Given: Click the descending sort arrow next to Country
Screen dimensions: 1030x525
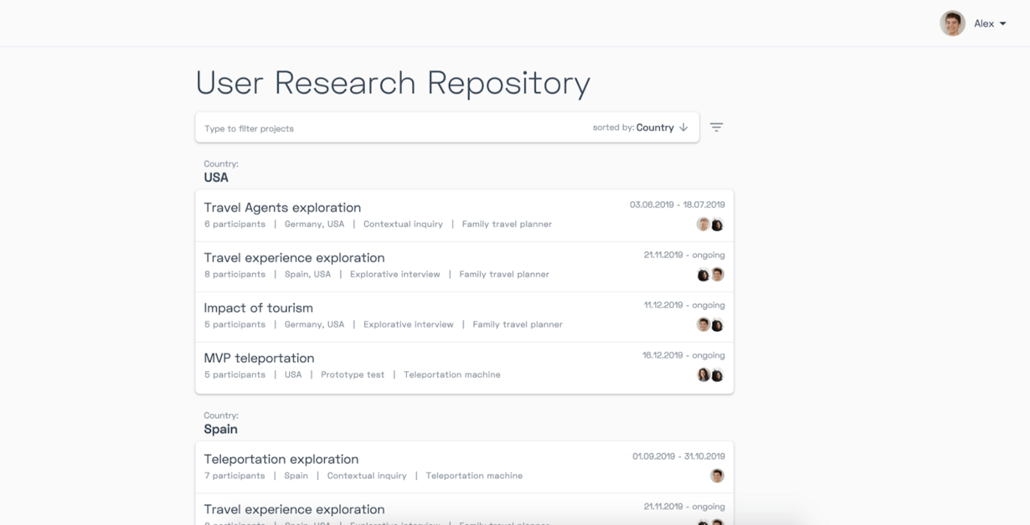Looking at the screenshot, I should (x=683, y=127).
